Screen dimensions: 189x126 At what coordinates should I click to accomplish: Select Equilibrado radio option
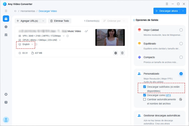(181, 44)
